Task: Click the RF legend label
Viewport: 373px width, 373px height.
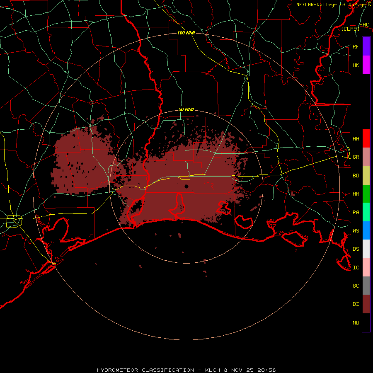Action: [x=356, y=46]
